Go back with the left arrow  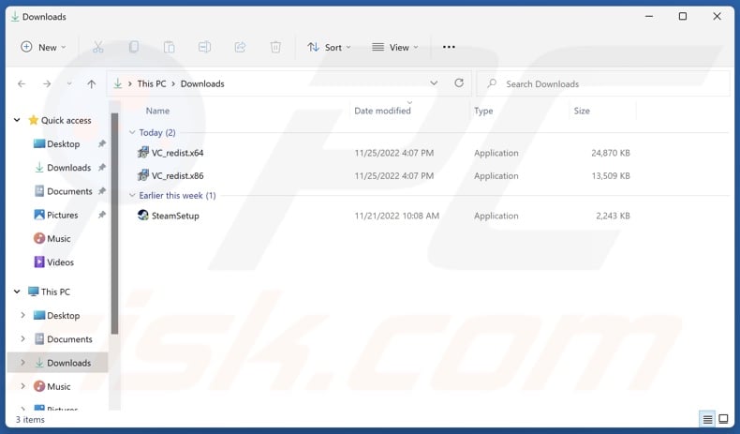coord(22,84)
